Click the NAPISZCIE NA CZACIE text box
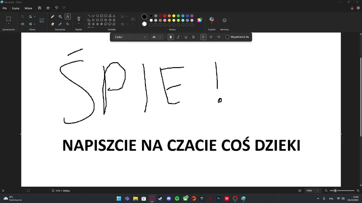This screenshot has height=203, width=362. (181, 145)
